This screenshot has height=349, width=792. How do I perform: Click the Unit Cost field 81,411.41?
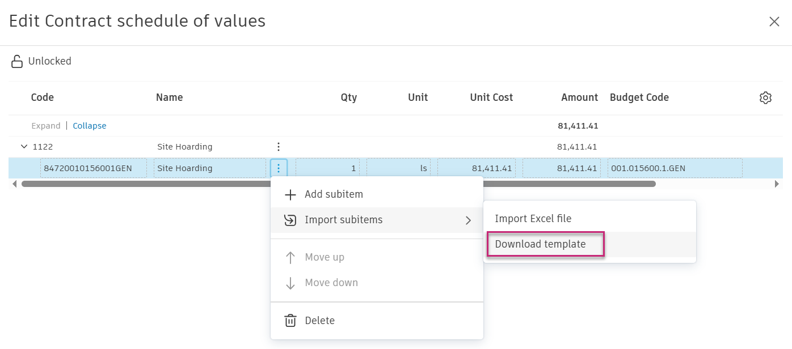point(477,168)
